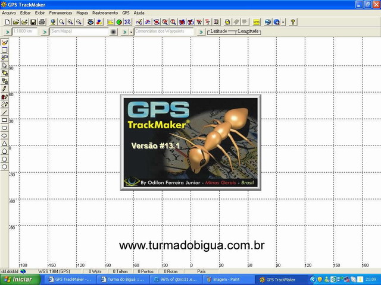
Task: Click the 0 Rotas status entry
Action: [x=171, y=271]
